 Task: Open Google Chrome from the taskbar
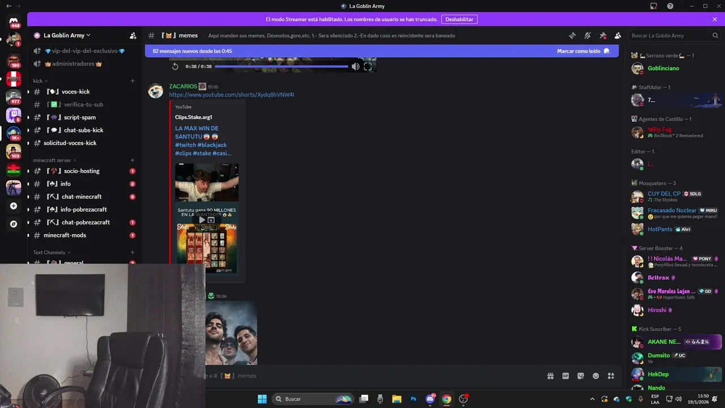point(446,399)
